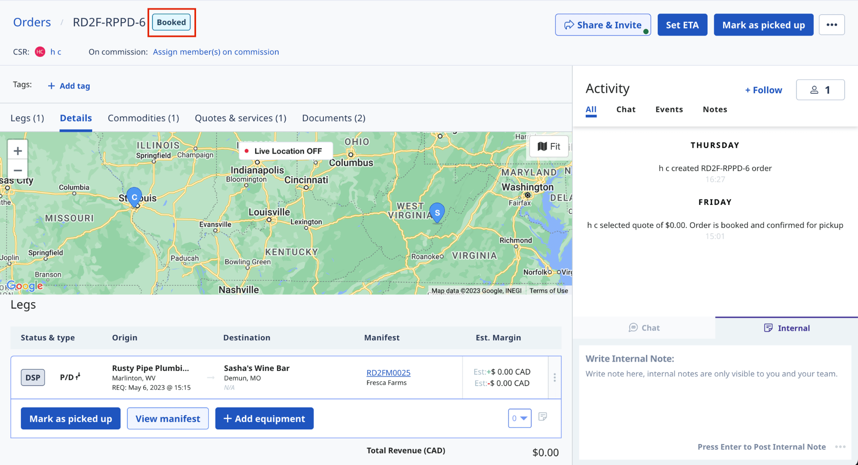Click the HC CSR avatar
The height and width of the screenshot is (465, 858).
(40, 52)
